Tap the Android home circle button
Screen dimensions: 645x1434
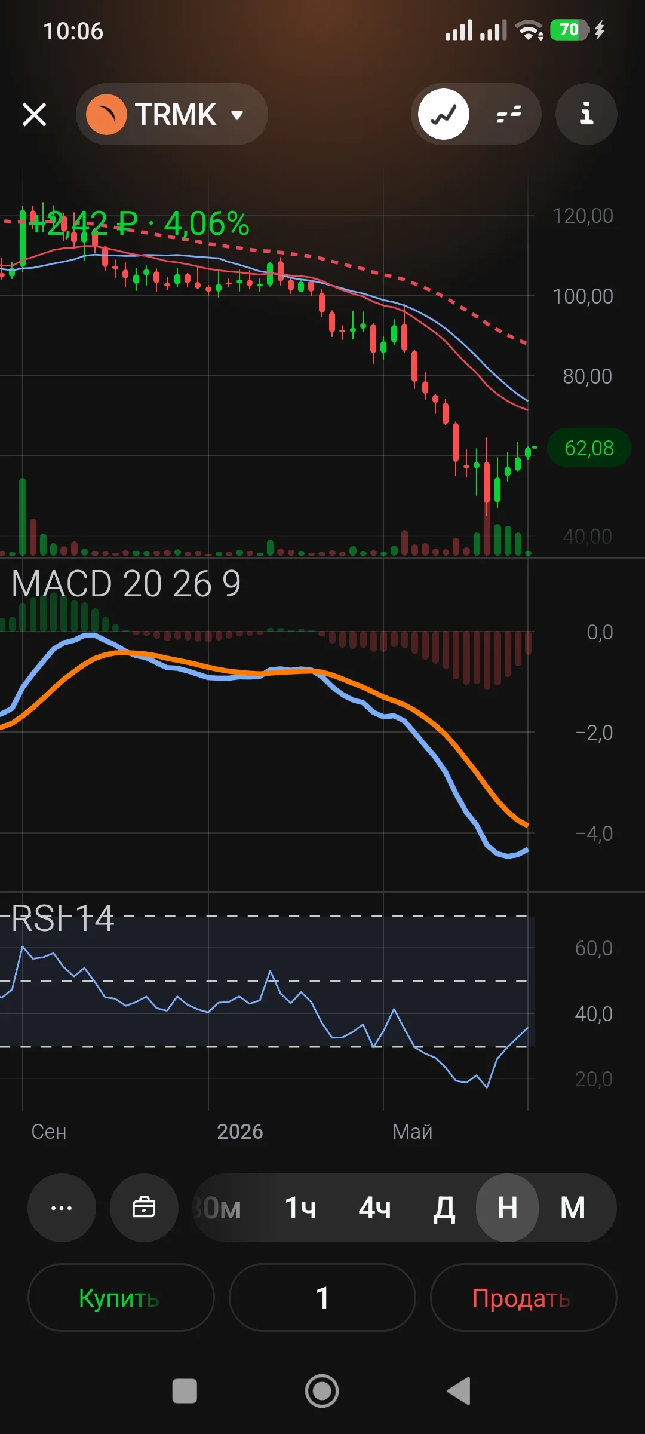click(322, 1391)
